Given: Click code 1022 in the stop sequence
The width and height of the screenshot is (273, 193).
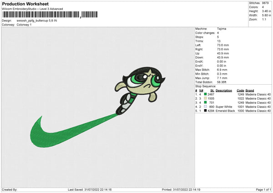Looking at the screenshot, I should (241, 99).
